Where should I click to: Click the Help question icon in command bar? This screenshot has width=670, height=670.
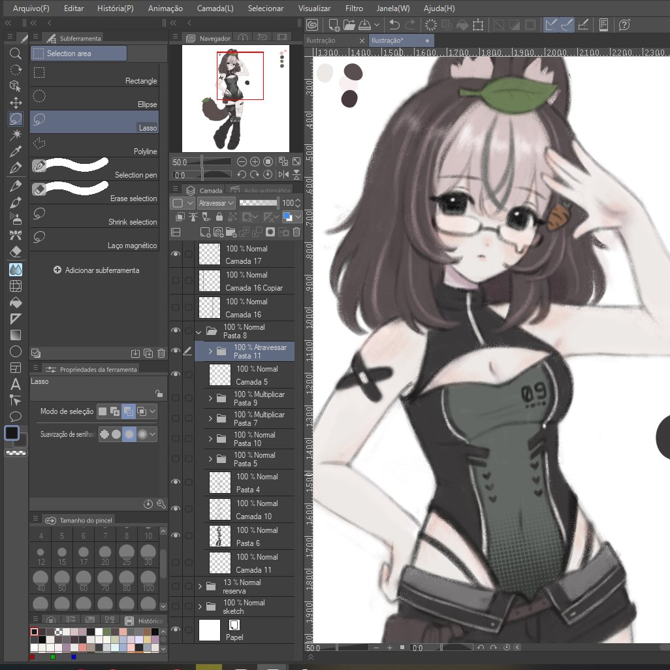click(x=624, y=25)
